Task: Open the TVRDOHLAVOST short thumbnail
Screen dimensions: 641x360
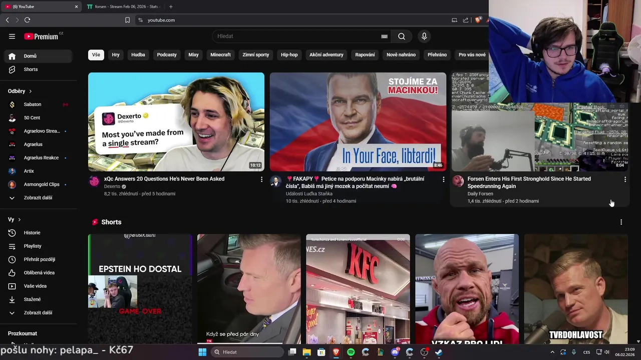Action: pyautogui.click(x=576, y=289)
